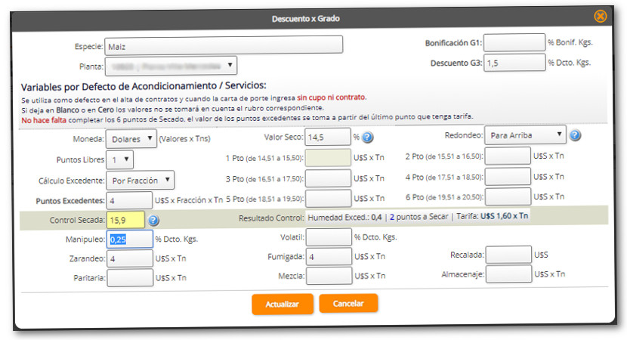This screenshot has width=627, height=340.
Task: Click the Manipuleo percentage field
Action: (130, 240)
